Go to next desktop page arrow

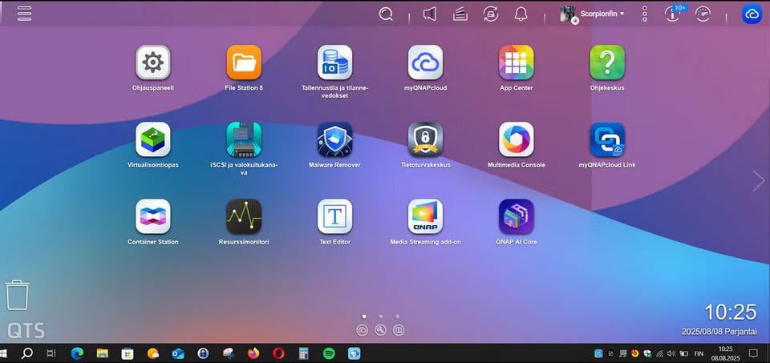click(759, 181)
